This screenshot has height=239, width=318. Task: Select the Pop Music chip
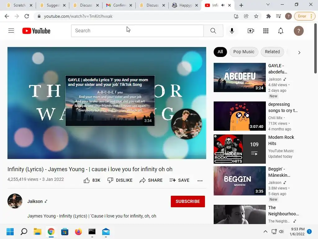[244, 52]
